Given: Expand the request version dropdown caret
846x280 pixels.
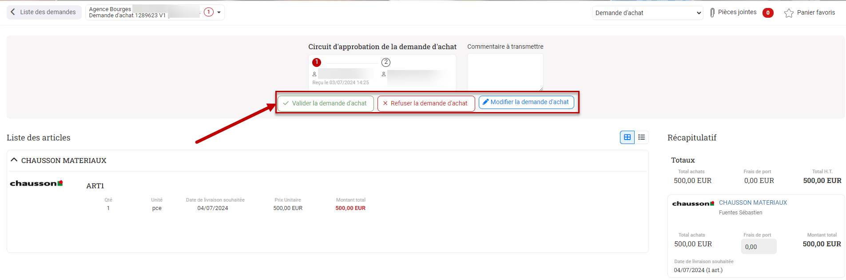Looking at the screenshot, I should point(219,12).
